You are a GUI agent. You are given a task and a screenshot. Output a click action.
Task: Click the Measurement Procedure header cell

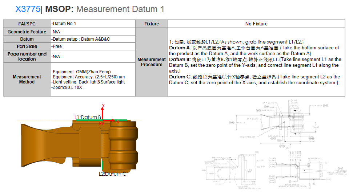(x=151, y=62)
